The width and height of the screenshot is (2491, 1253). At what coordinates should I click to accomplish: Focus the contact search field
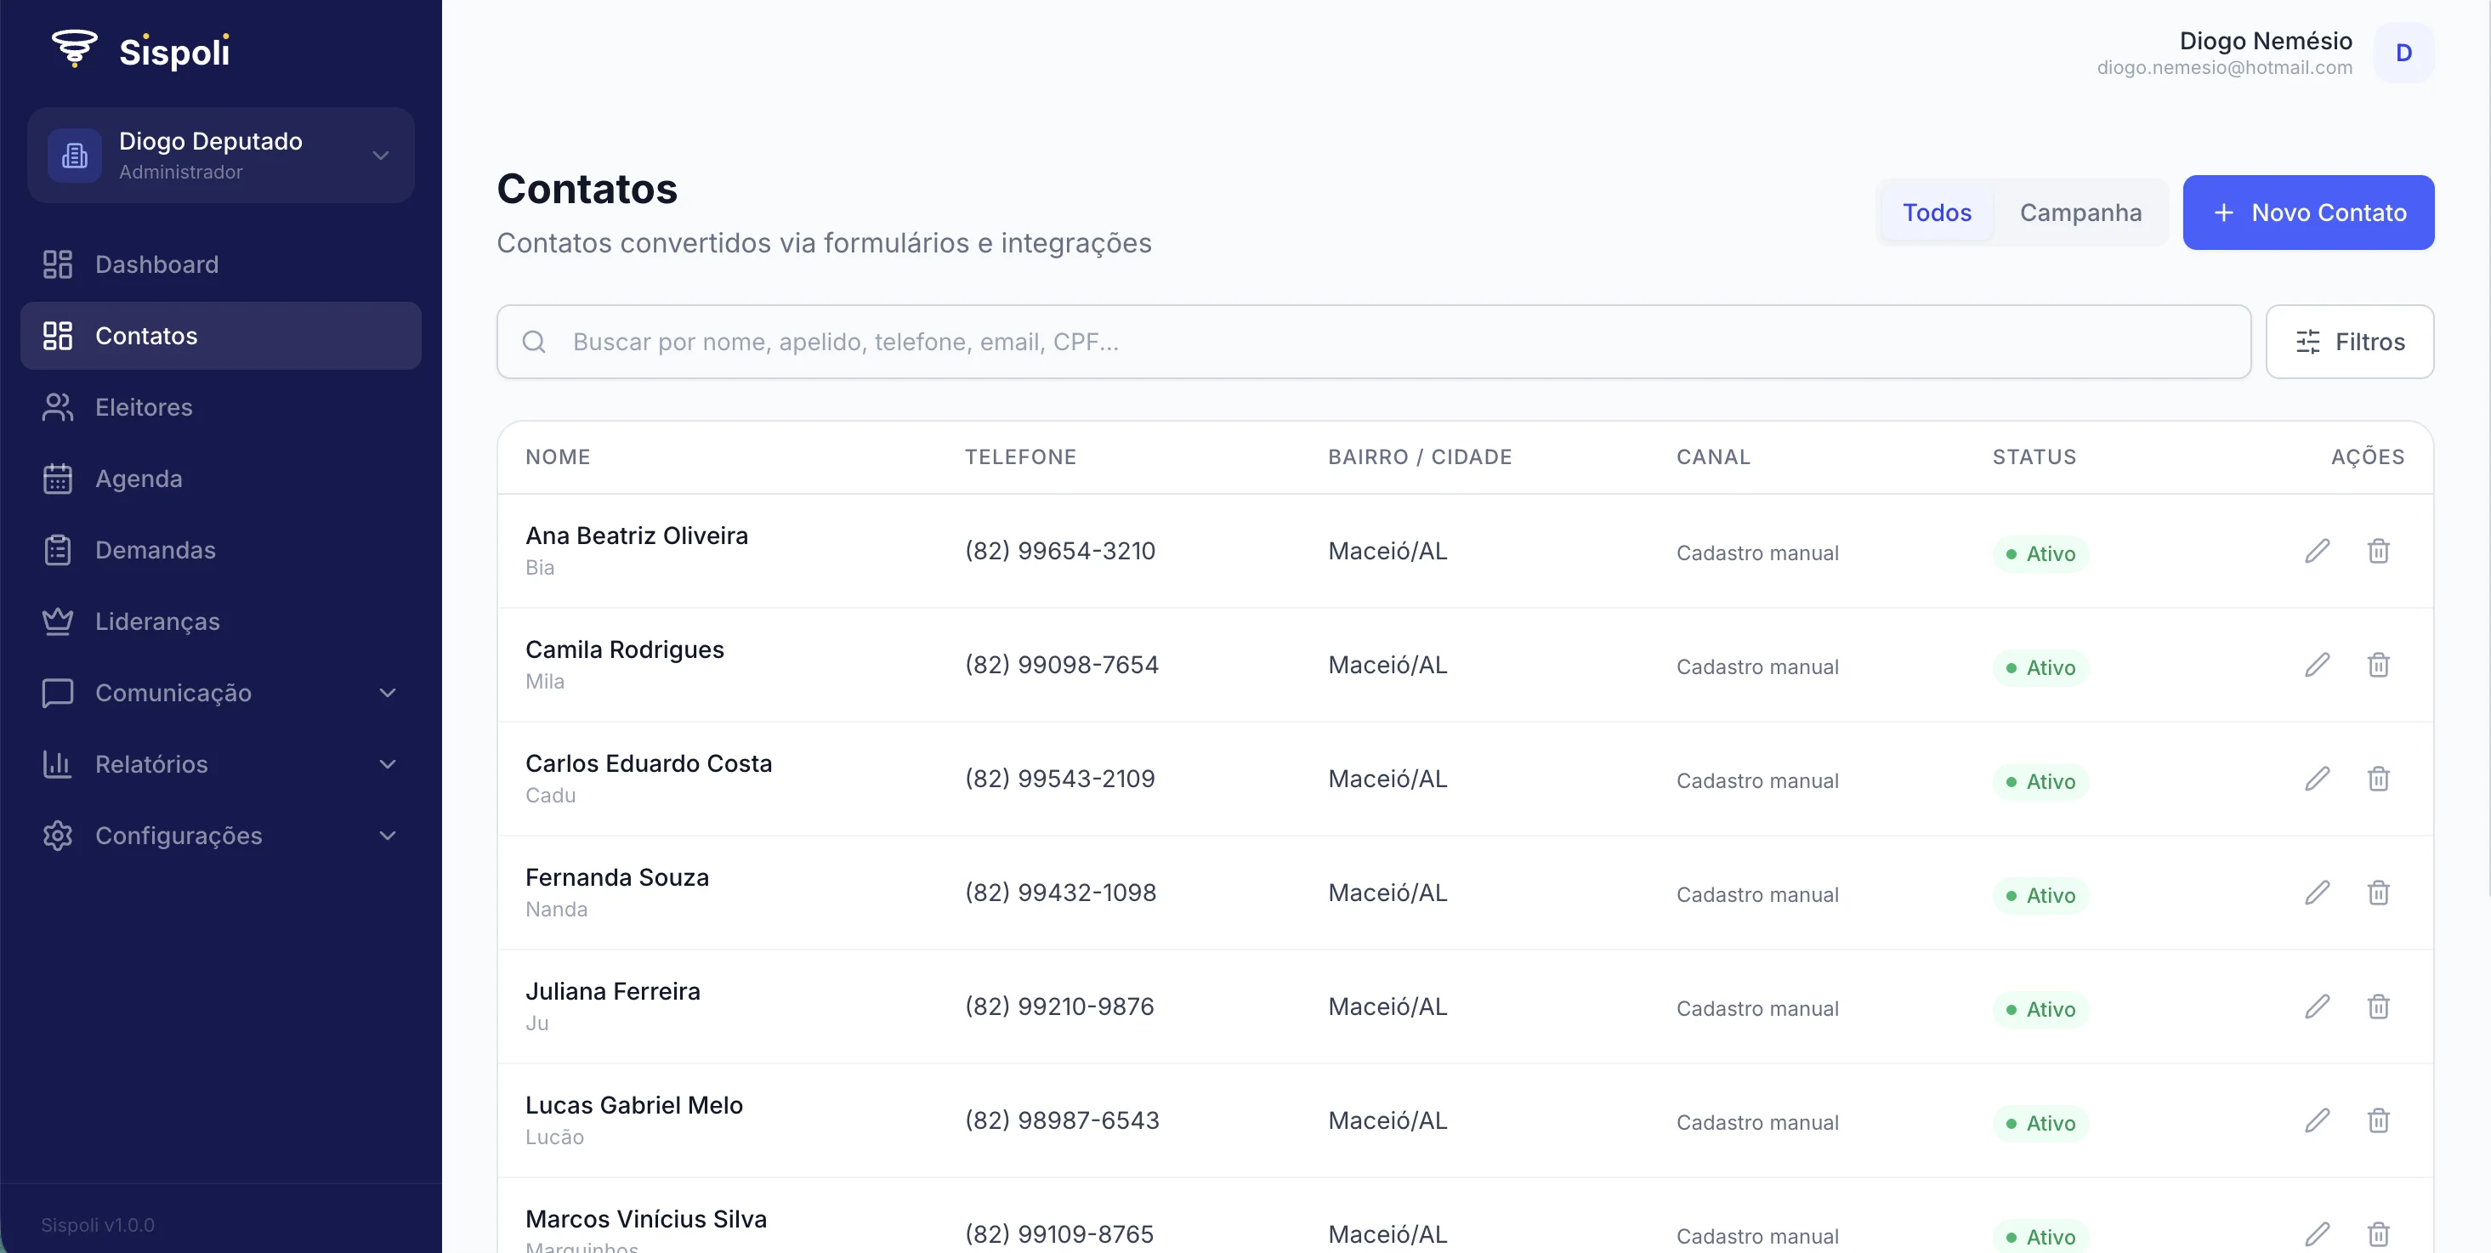[x=1373, y=341]
